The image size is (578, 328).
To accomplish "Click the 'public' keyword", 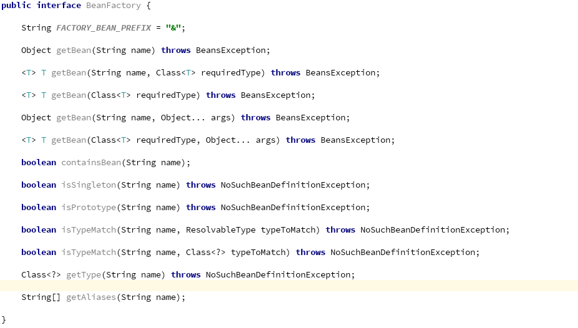I will click(16, 6).
